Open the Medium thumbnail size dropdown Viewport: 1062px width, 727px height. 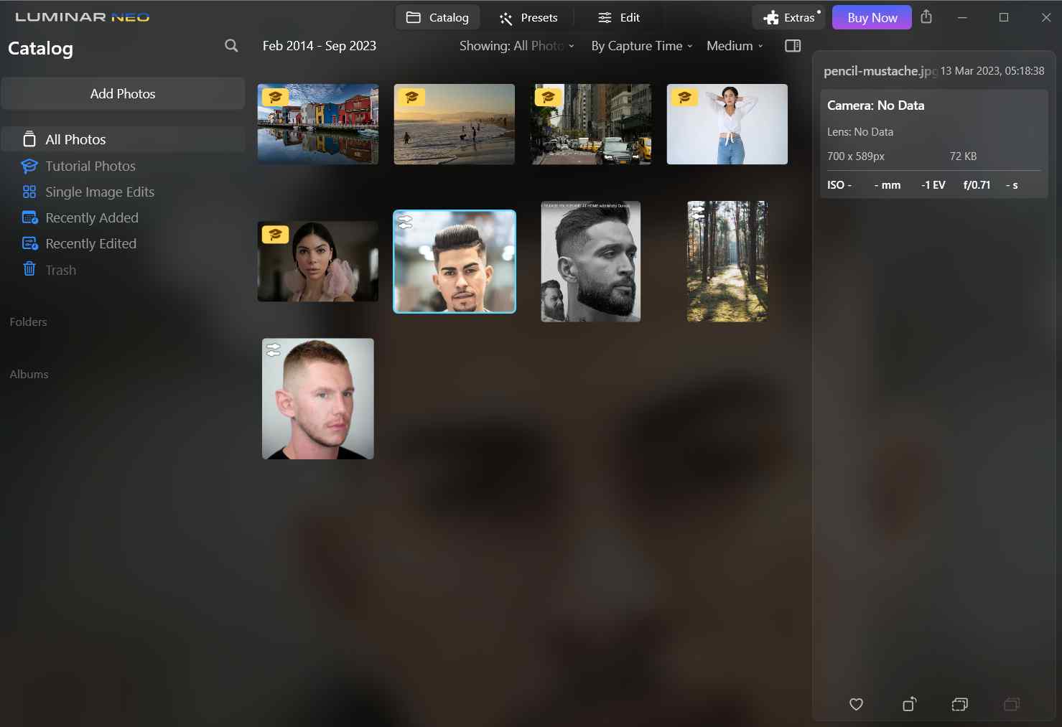[x=735, y=46]
